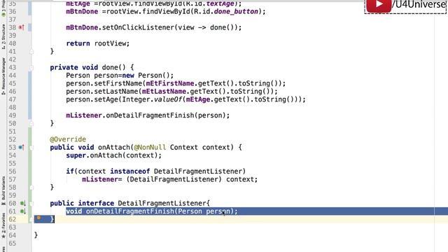Viewport: 448px width, 252px height.
Task: Click 'super' keyword on line 54
Action: (x=76, y=155)
